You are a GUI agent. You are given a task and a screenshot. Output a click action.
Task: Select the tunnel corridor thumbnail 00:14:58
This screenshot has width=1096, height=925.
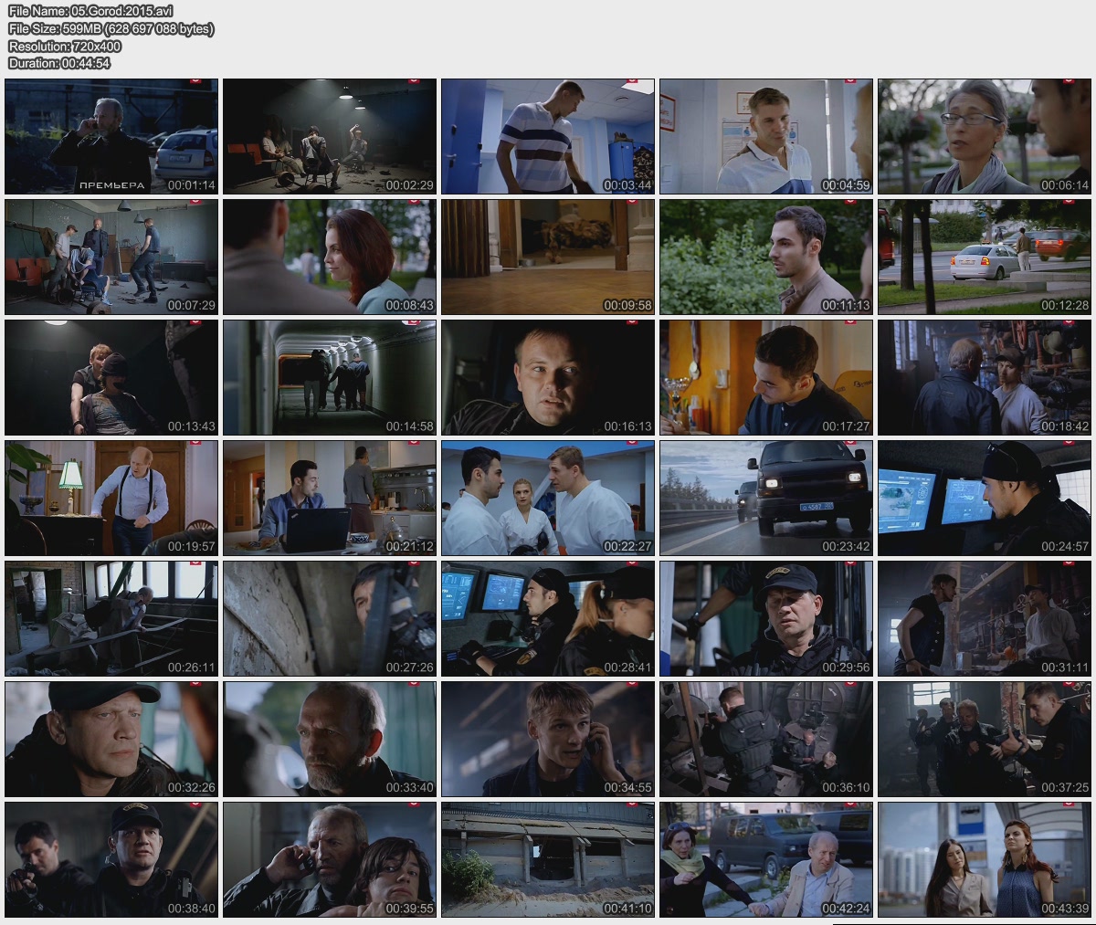(330, 377)
